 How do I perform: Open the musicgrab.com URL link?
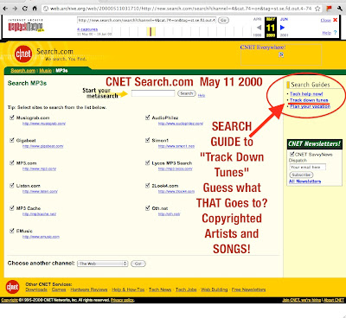tap(44, 124)
